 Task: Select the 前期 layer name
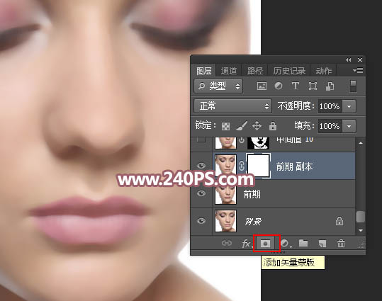click(252, 195)
